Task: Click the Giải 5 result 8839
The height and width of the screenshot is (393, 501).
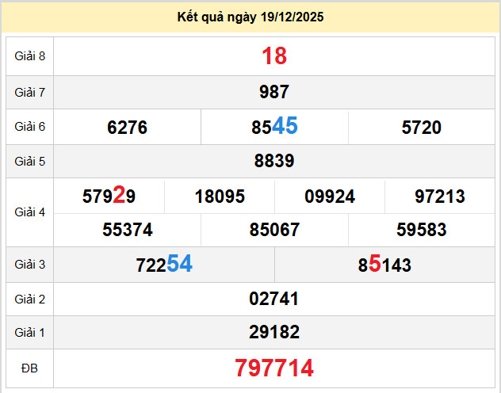Action: pyautogui.click(x=274, y=162)
